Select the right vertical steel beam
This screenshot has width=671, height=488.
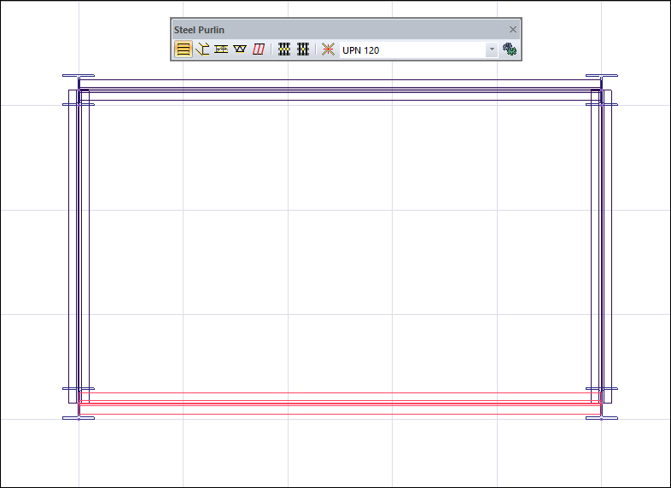coord(601,247)
